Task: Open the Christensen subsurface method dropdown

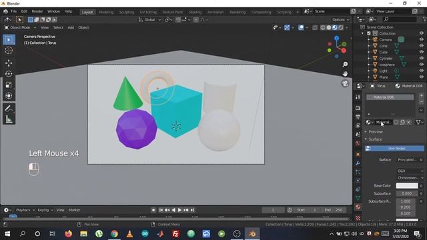Action: point(410,178)
